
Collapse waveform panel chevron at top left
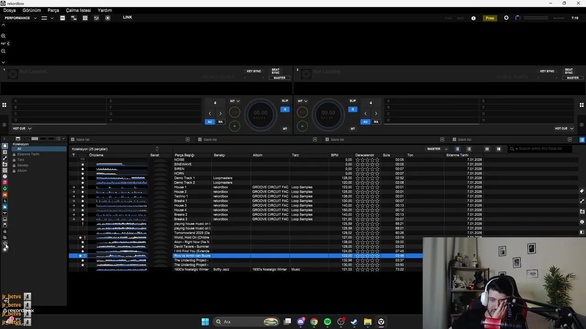click(x=3, y=25)
